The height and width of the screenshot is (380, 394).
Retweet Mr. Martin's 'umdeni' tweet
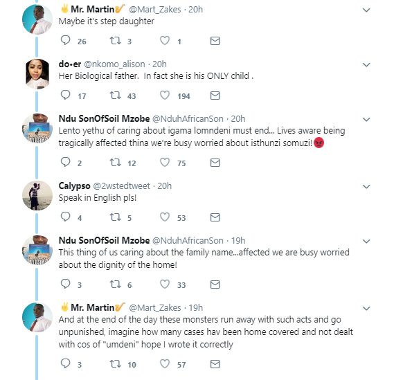(116, 363)
